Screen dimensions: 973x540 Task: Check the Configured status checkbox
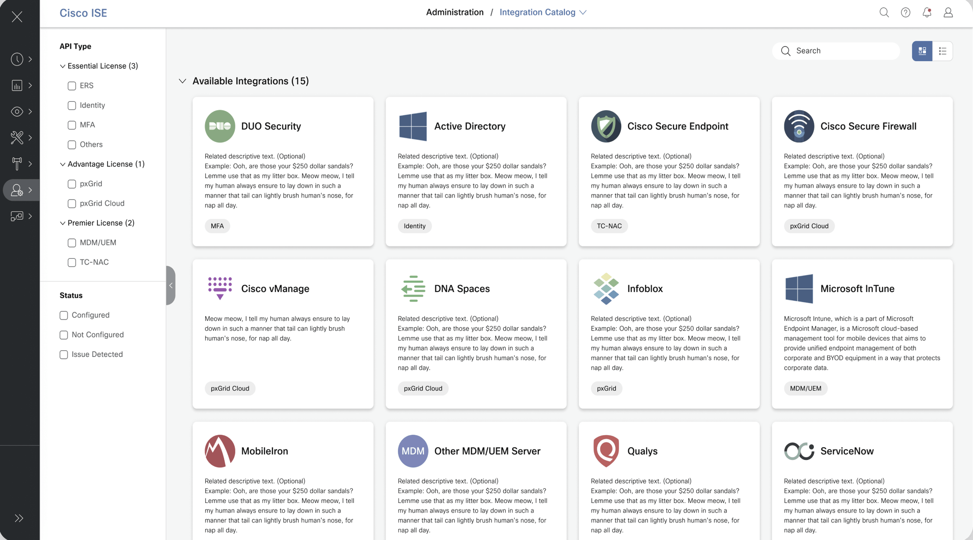click(x=64, y=315)
